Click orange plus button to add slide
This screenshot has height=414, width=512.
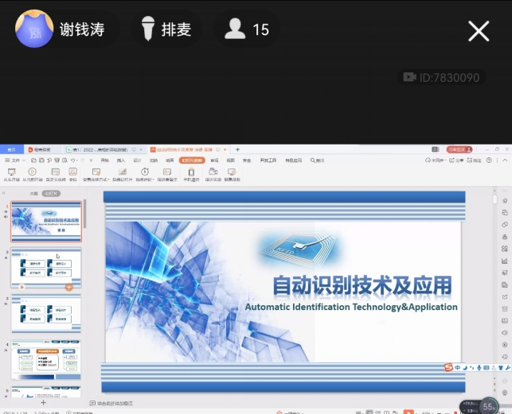pos(68,287)
